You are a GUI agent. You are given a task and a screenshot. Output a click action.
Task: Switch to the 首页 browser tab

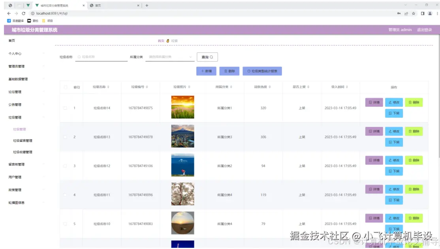pyautogui.click(x=115, y=6)
